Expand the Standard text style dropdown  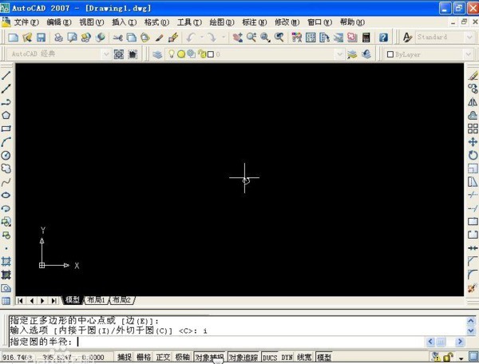[444, 38]
